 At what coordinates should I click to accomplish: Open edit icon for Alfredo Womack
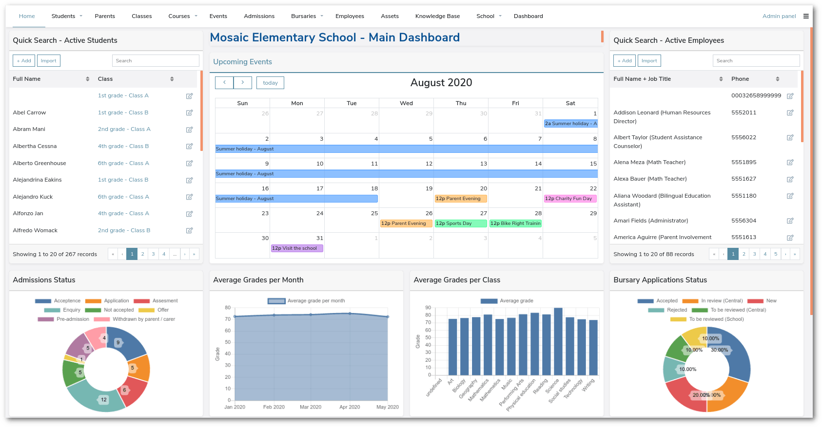[x=190, y=231]
